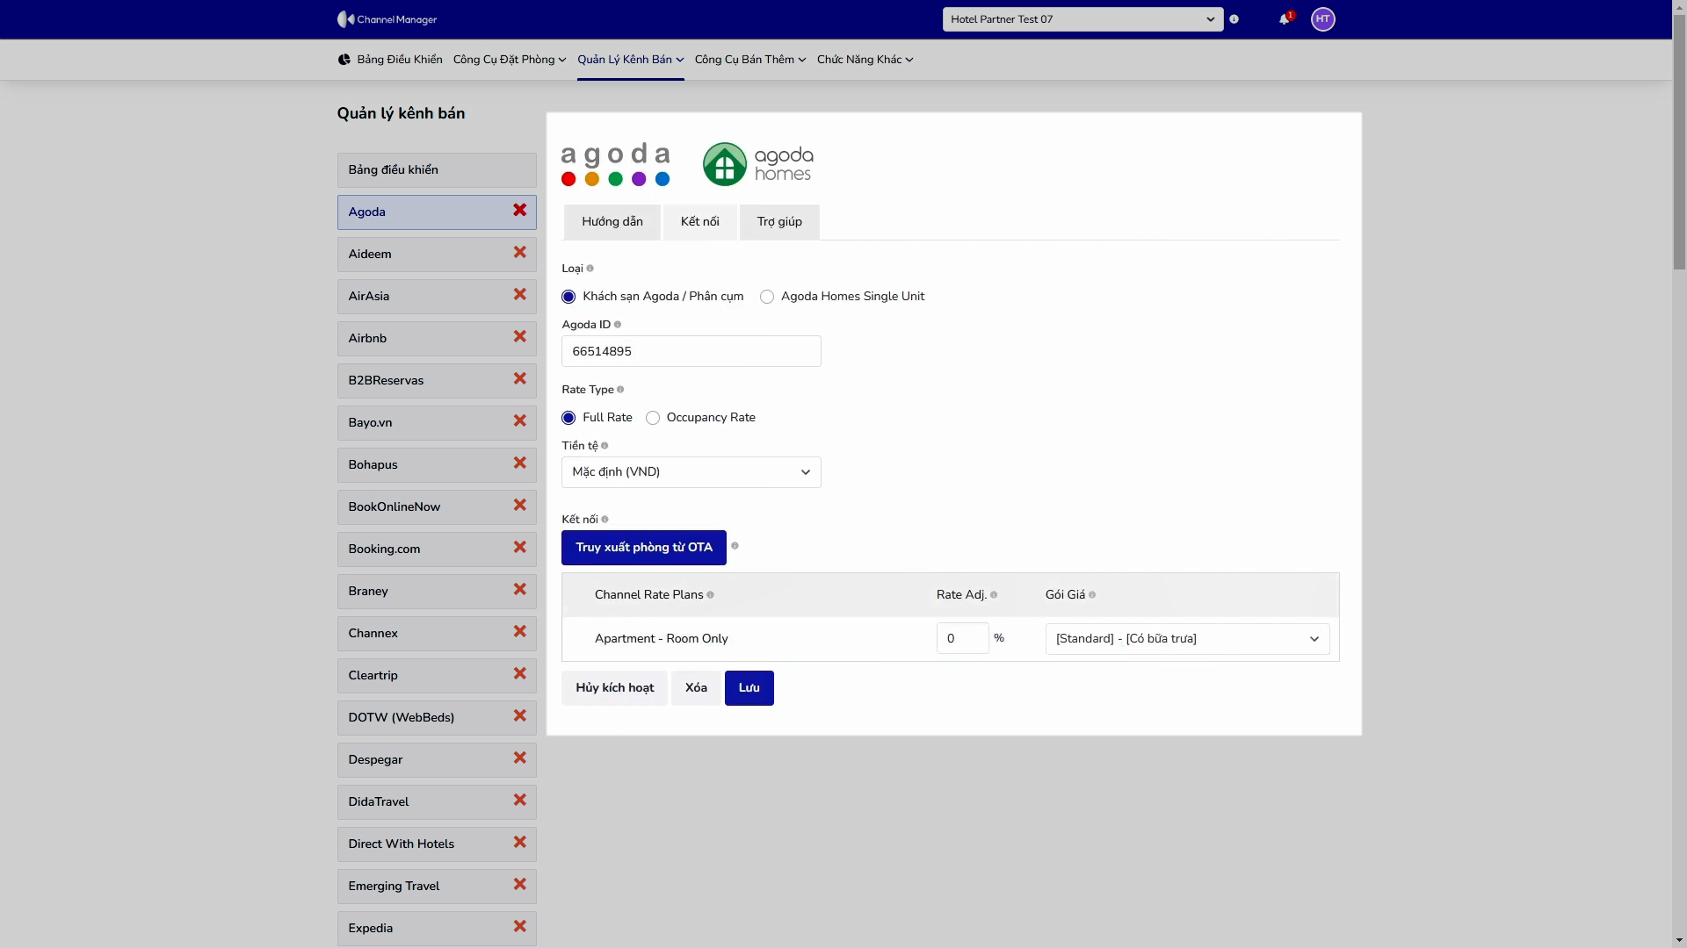The height and width of the screenshot is (948, 1687).
Task: Click the Xóa button
Action: coord(696,688)
